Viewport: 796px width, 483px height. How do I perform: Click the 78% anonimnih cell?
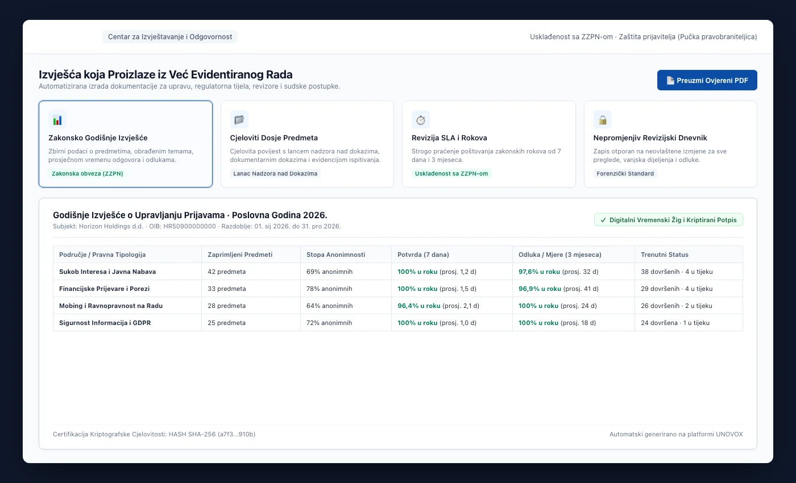(346, 289)
